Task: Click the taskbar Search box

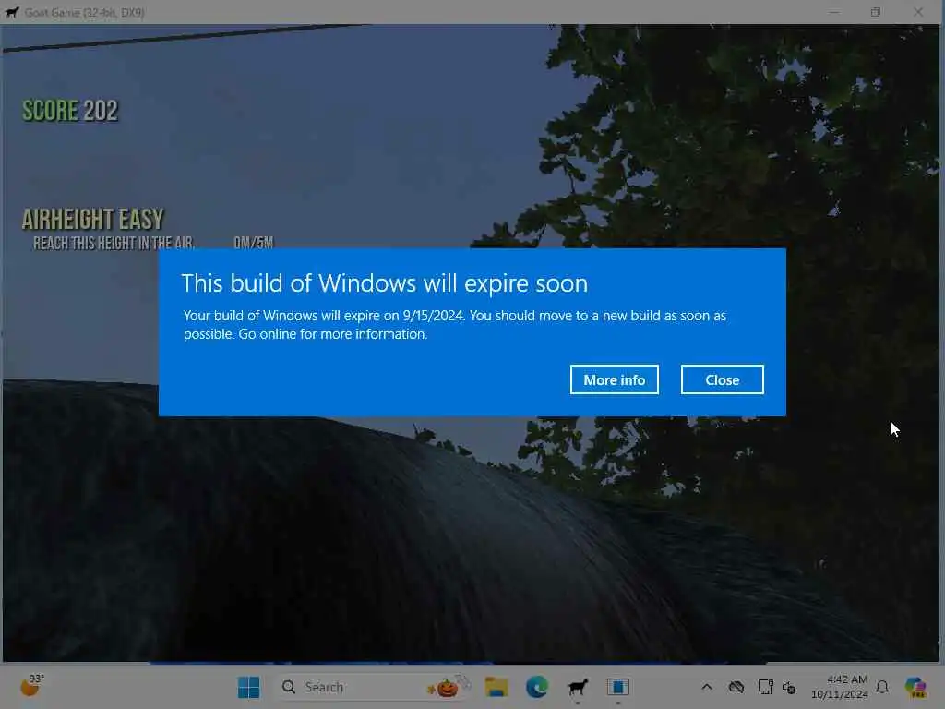Action: coord(374,687)
